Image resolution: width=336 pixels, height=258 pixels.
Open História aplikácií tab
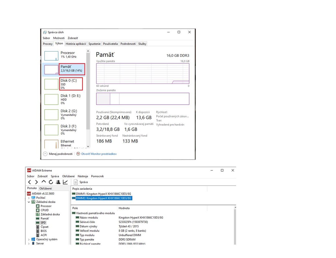pyautogui.click(x=76, y=44)
